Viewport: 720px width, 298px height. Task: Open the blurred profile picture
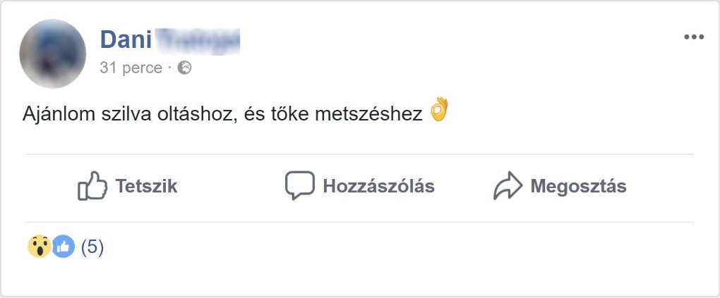click(52, 54)
